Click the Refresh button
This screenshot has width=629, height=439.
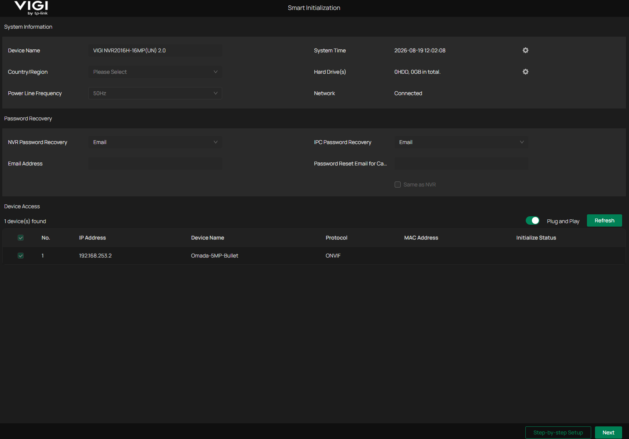604,220
